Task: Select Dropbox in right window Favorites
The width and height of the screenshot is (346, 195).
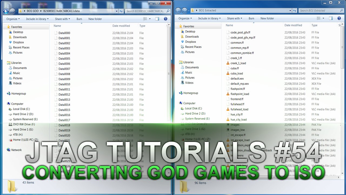Action: pos(191,42)
